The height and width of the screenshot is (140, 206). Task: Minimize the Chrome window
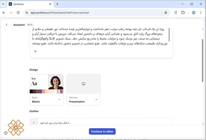click(183, 4)
